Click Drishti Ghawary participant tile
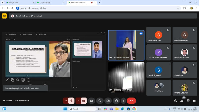 coord(185,88)
